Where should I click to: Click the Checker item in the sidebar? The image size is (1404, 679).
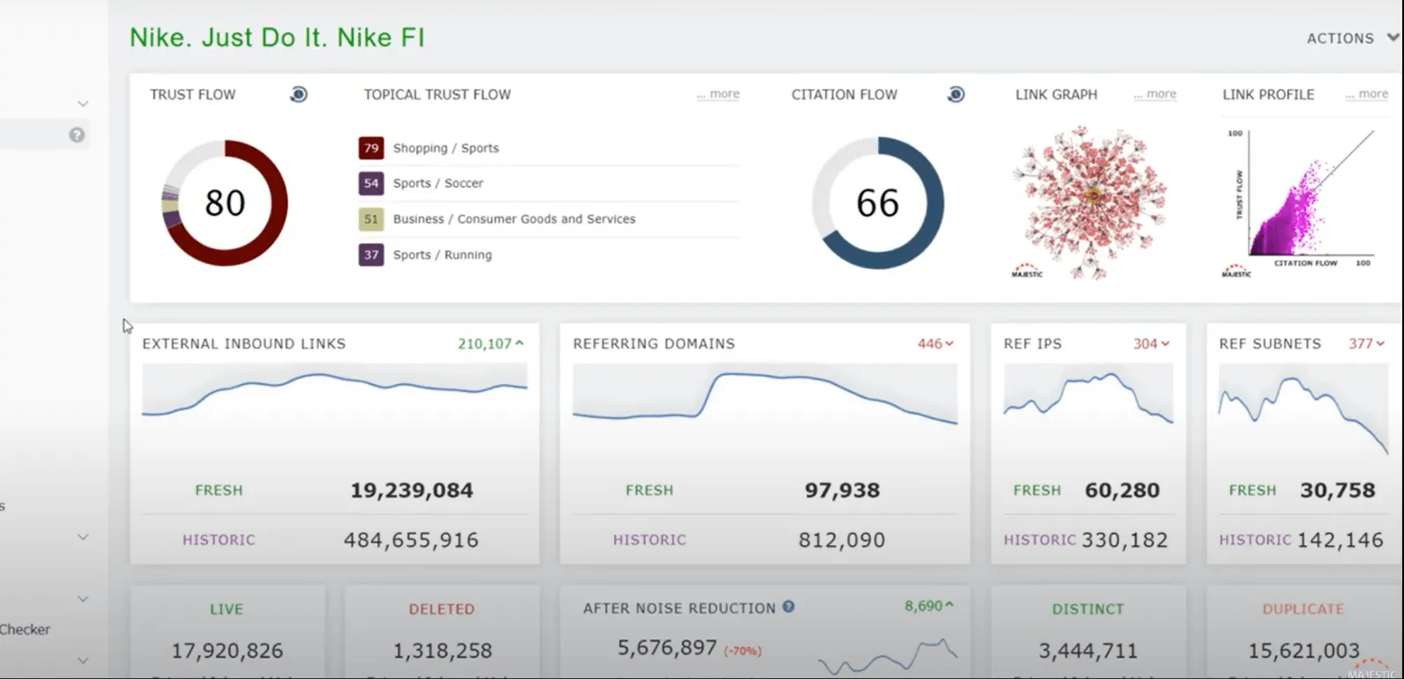pos(25,630)
